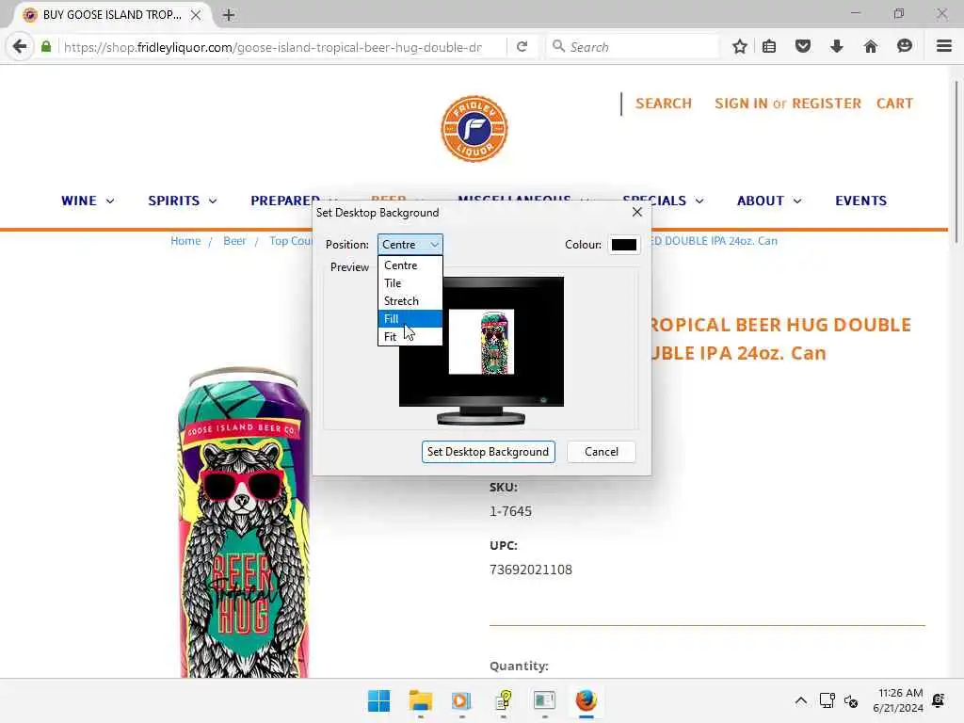Close the Set Desktop Background dialog
The width and height of the screenshot is (964, 723).
pyautogui.click(x=637, y=212)
